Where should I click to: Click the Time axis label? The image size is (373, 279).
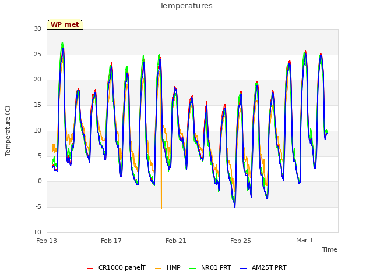(330, 249)
